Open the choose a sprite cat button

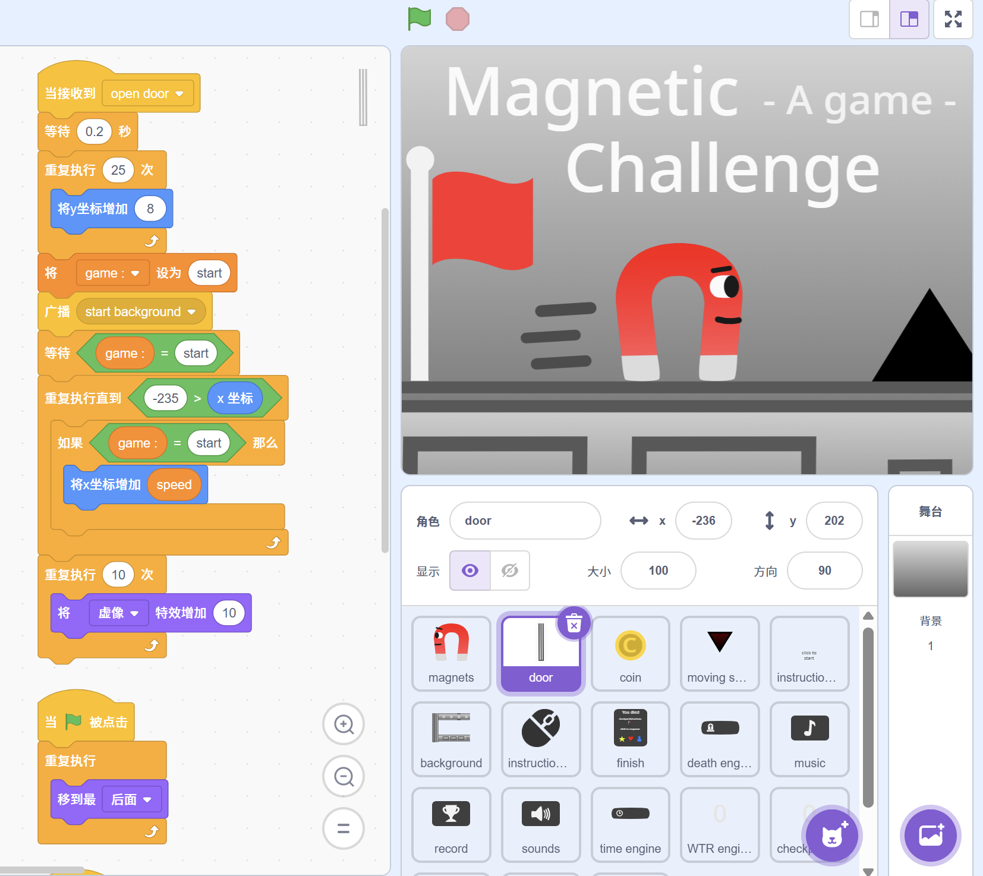point(832,836)
